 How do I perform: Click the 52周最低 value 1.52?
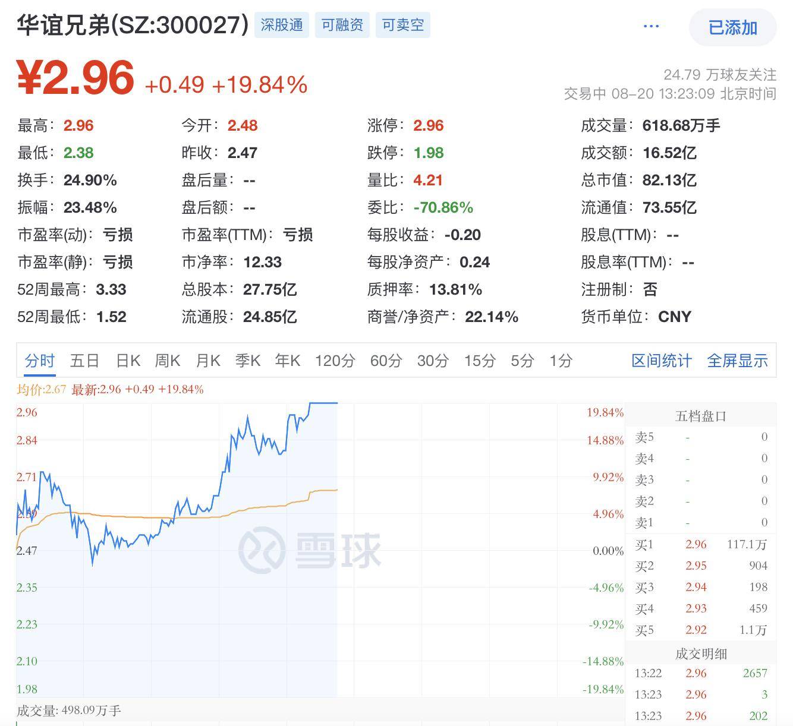pyautogui.click(x=111, y=317)
